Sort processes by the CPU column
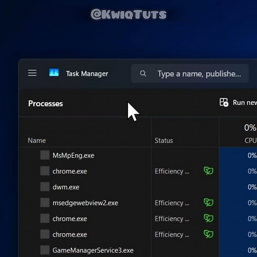Image resolution: width=257 pixels, height=257 pixels. pos(251,140)
